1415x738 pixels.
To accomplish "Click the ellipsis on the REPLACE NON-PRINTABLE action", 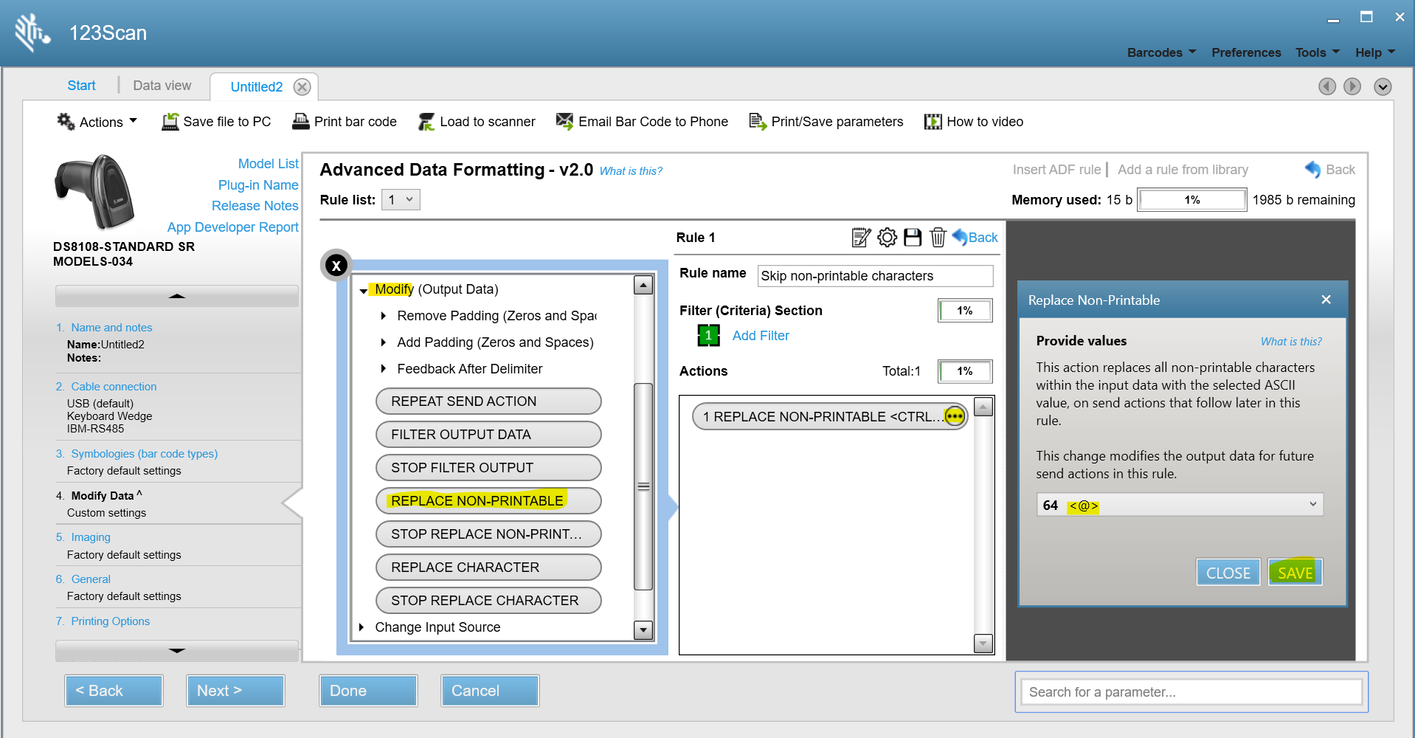I will pyautogui.click(x=955, y=417).
